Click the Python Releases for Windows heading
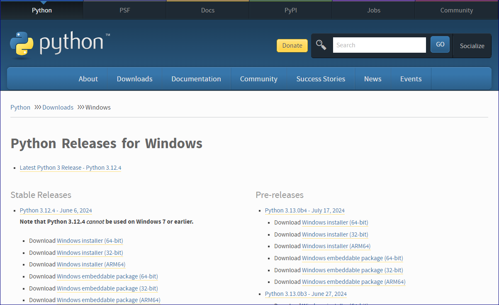Screen dimensions: 499x305 pos(107,144)
